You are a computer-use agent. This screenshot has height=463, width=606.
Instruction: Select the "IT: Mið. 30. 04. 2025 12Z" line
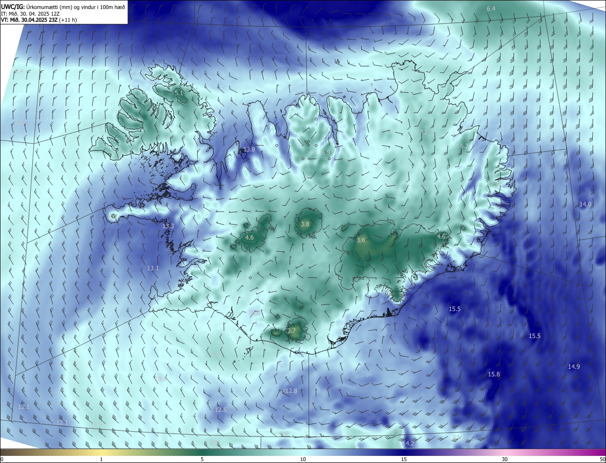[30, 14]
